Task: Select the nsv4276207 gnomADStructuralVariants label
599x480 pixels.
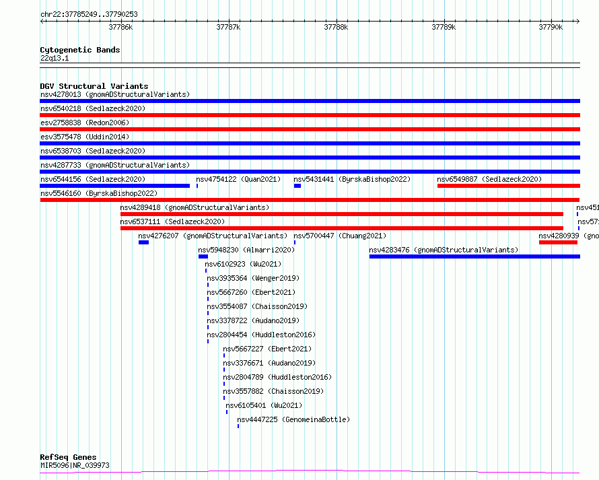Action: (x=213, y=236)
